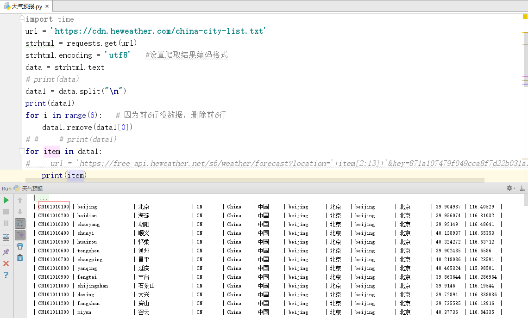Image resolution: width=528 pixels, height=318 pixels.
Task: Click 'fengtai' in the console output
Action: (87, 277)
